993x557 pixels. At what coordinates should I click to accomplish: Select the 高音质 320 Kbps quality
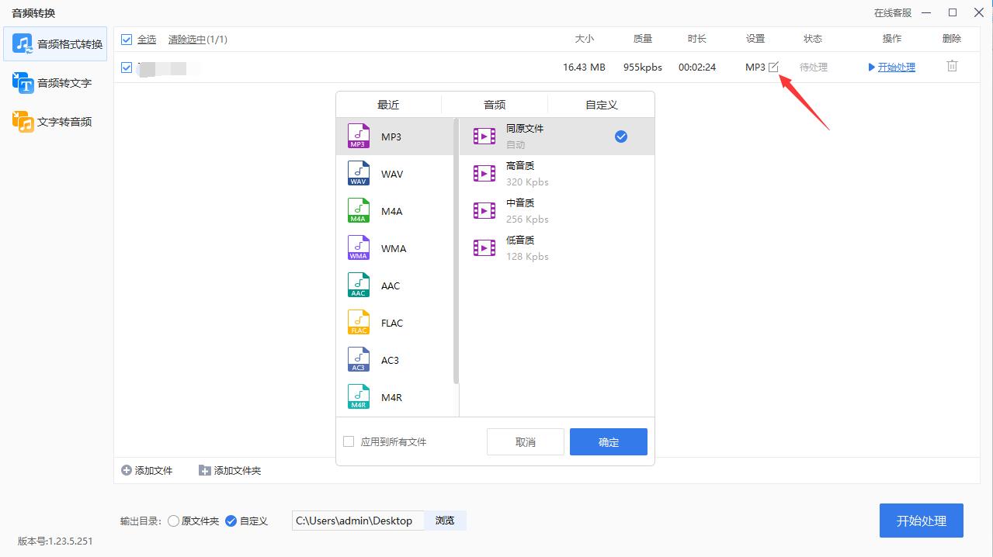click(519, 172)
